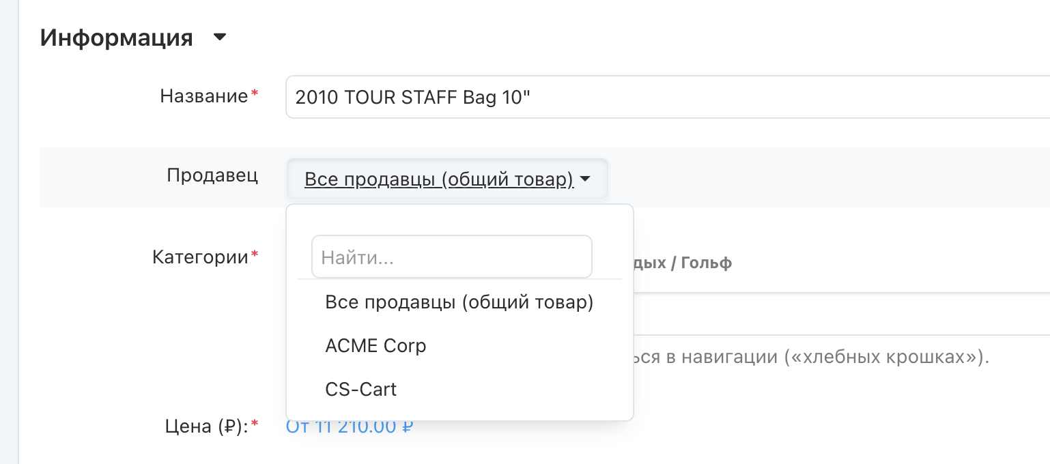Viewport: 1050px width, 464px height.
Task: Click the caret arrow beside seller selector
Action: (586, 180)
